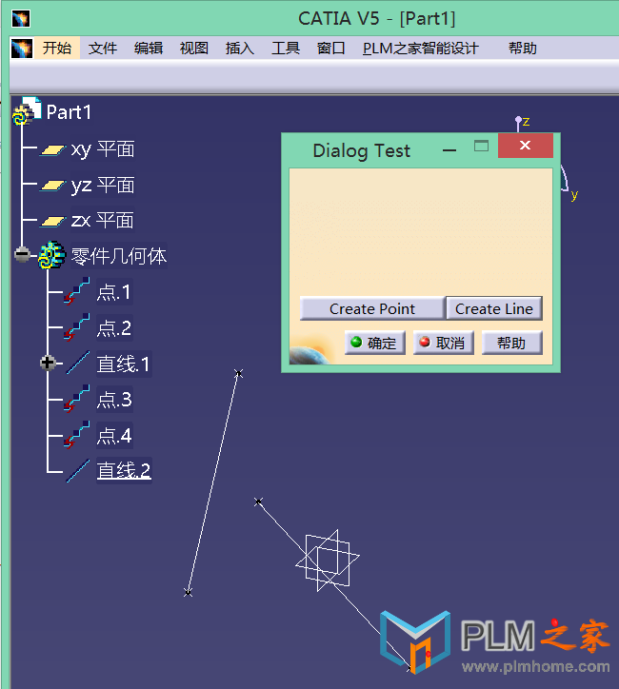The width and height of the screenshot is (619, 689).
Task: Open the 窗口 menu
Action: point(331,48)
